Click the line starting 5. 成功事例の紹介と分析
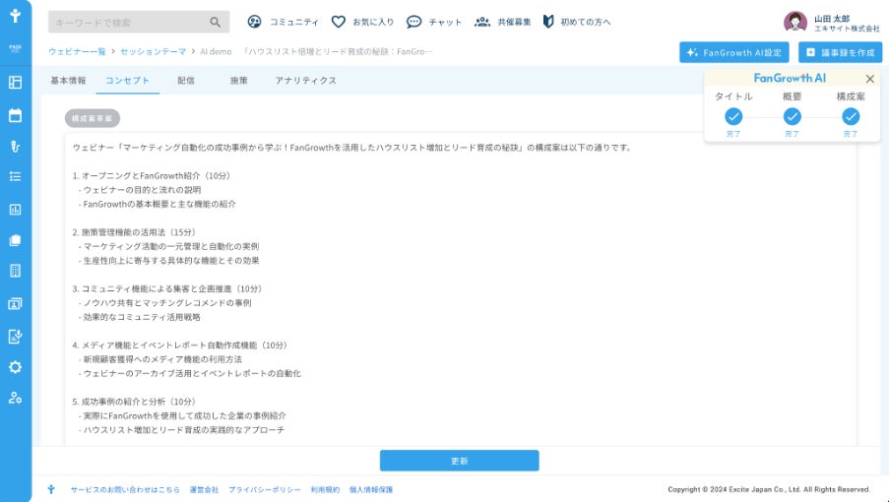 point(133,402)
